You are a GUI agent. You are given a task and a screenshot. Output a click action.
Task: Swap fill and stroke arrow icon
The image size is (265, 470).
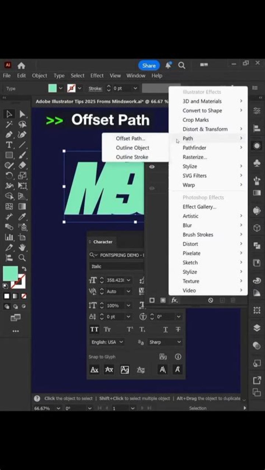point(24,269)
